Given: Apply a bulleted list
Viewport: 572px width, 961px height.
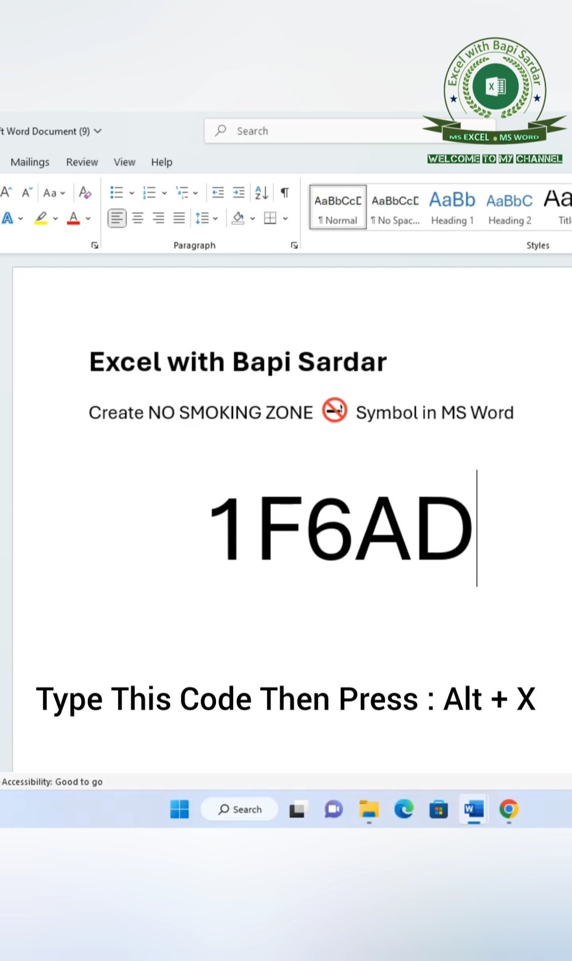Looking at the screenshot, I should point(117,193).
